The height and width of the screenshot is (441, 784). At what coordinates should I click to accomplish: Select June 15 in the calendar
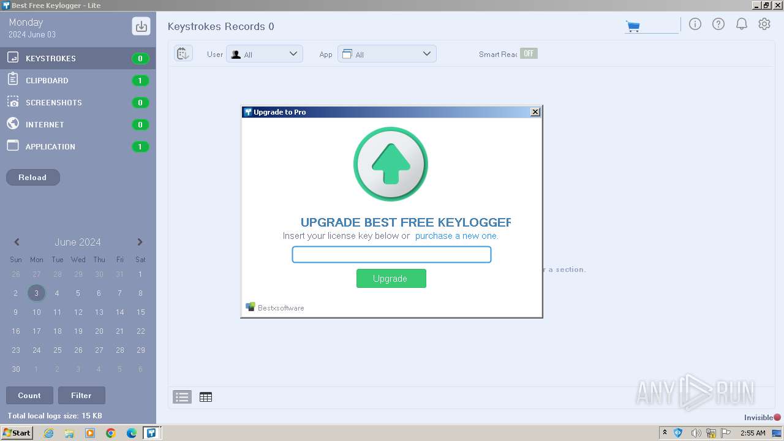pyautogui.click(x=140, y=312)
